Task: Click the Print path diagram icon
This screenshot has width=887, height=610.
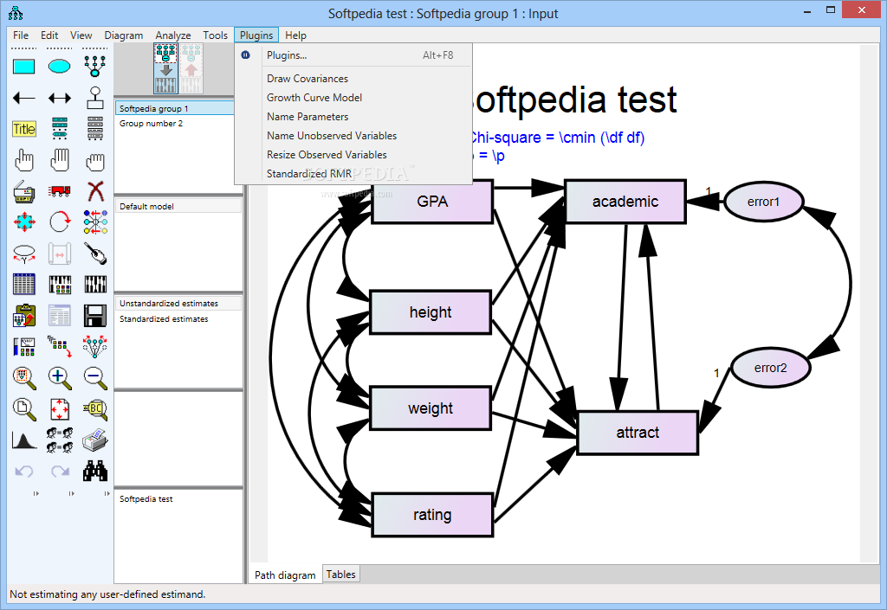Action: tap(95, 440)
